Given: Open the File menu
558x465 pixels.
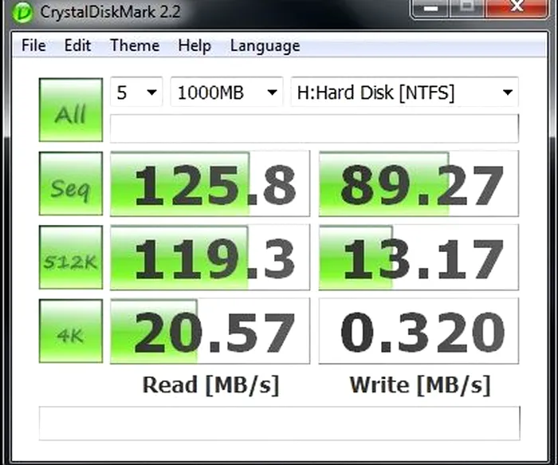Looking at the screenshot, I should point(33,45).
